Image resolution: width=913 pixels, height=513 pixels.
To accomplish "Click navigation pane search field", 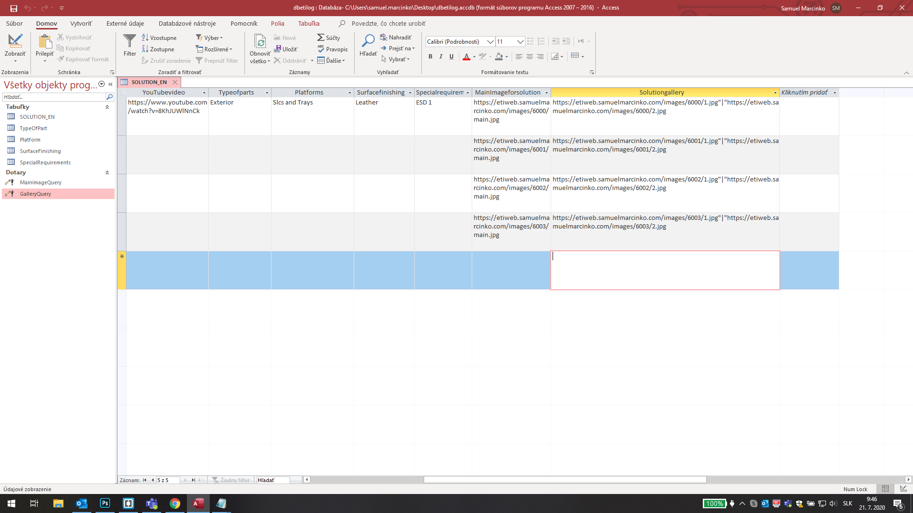I will tap(54, 97).
